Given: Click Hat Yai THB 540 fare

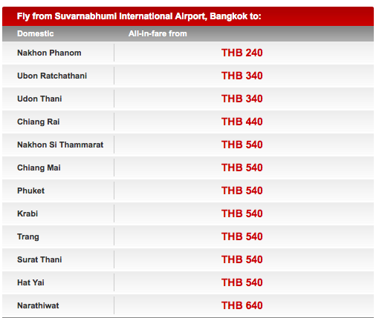Looking at the screenshot, I should (242, 282).
